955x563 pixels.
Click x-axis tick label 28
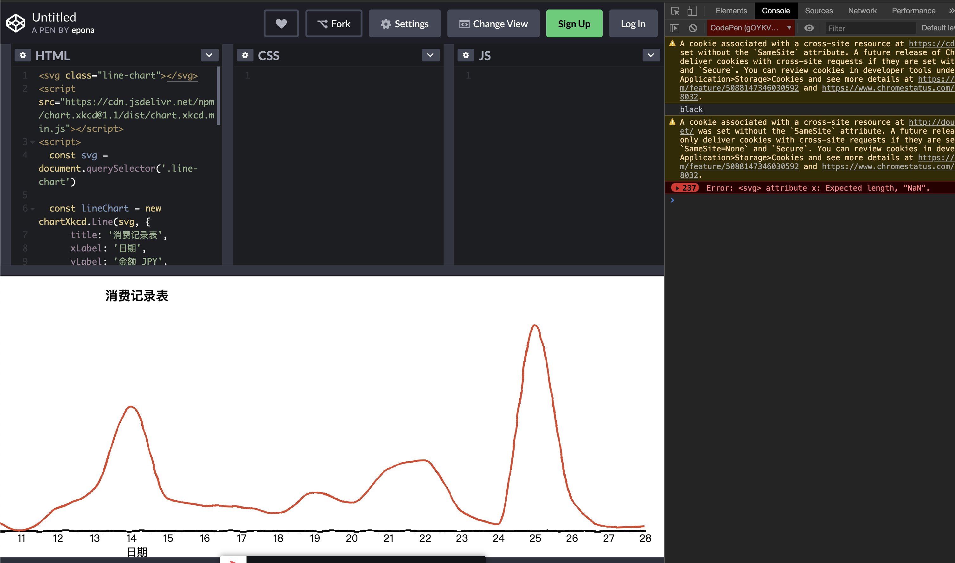645,538
